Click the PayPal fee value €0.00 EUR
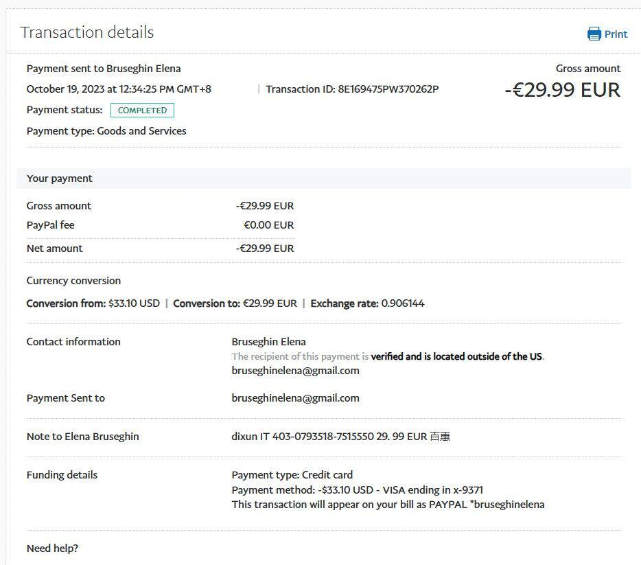This screenshot has height=565, width=641. point(268,225)
